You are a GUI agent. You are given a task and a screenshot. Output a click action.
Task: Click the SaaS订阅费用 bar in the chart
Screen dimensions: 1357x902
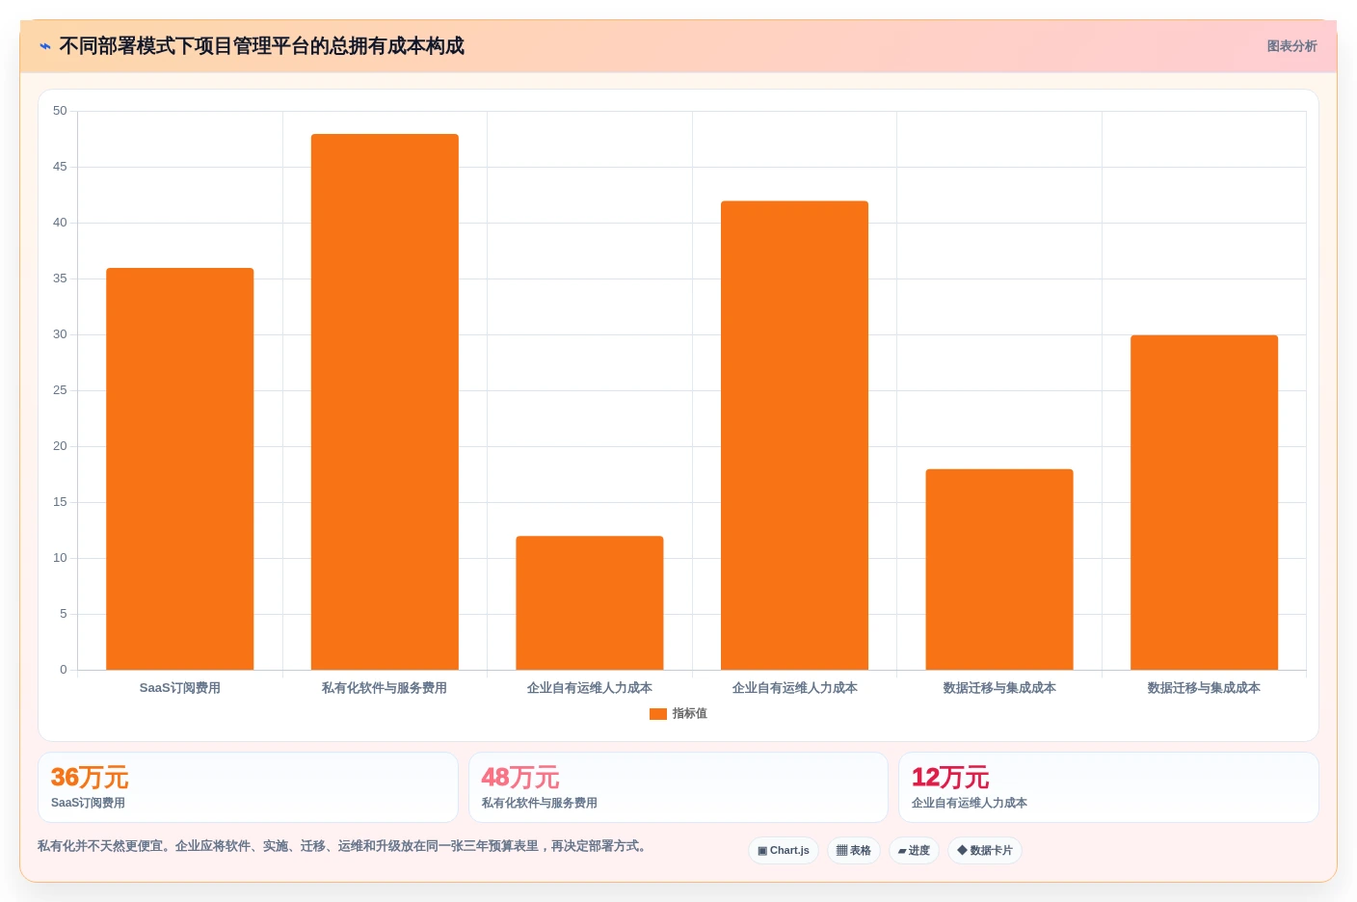tap(180, 468)
